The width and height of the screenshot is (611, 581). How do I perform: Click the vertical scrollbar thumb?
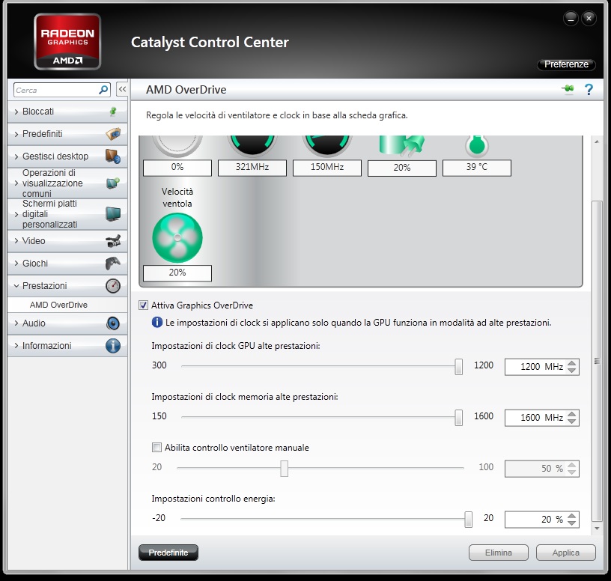coord(597,360)
